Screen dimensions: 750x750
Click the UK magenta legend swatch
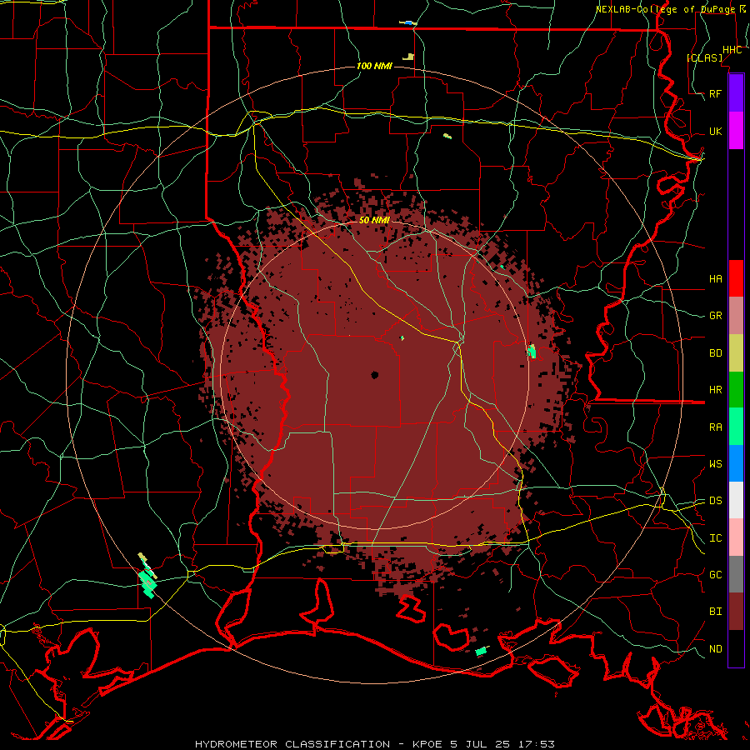pos(736,131)
